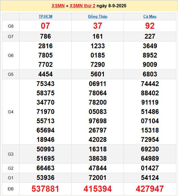The height and width of the screenshot is (196, 178).
Task: Click the G1 number 72001
Action: coord(98,178)
